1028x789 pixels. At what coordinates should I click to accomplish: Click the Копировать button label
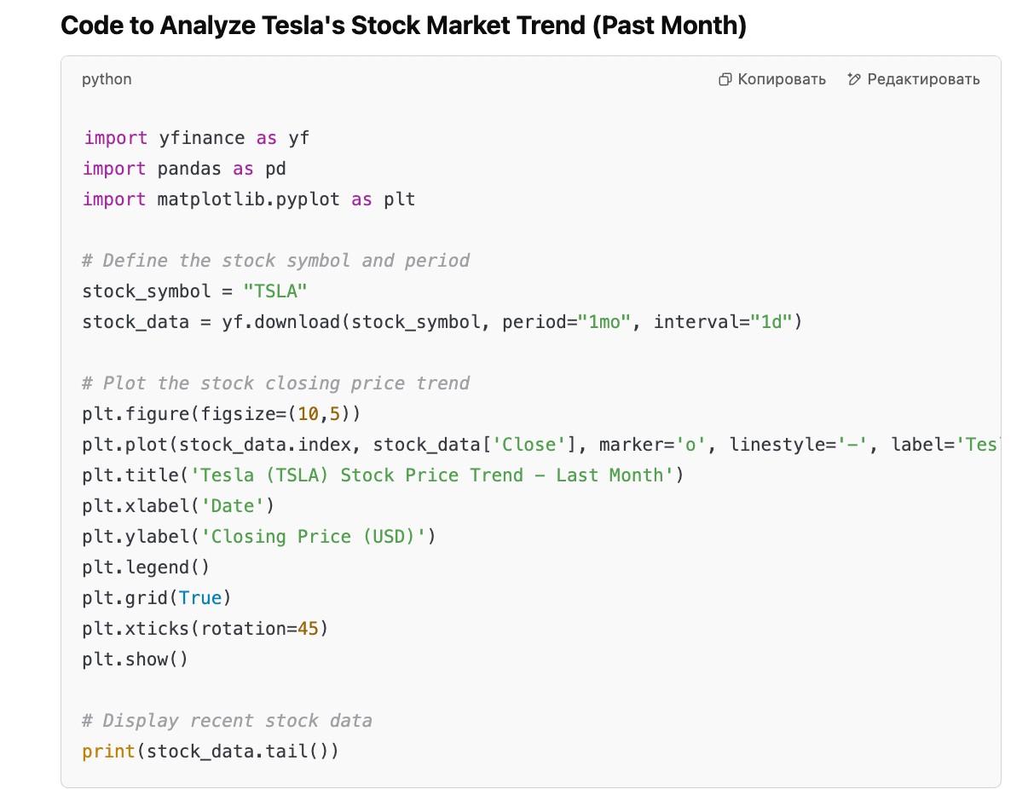tap(782, 79)
